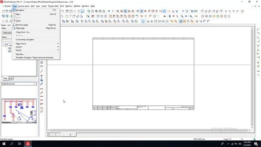Choose Number... in the Page menu
Viewport: 261px width, 147px height.
(x=36, y=54)
